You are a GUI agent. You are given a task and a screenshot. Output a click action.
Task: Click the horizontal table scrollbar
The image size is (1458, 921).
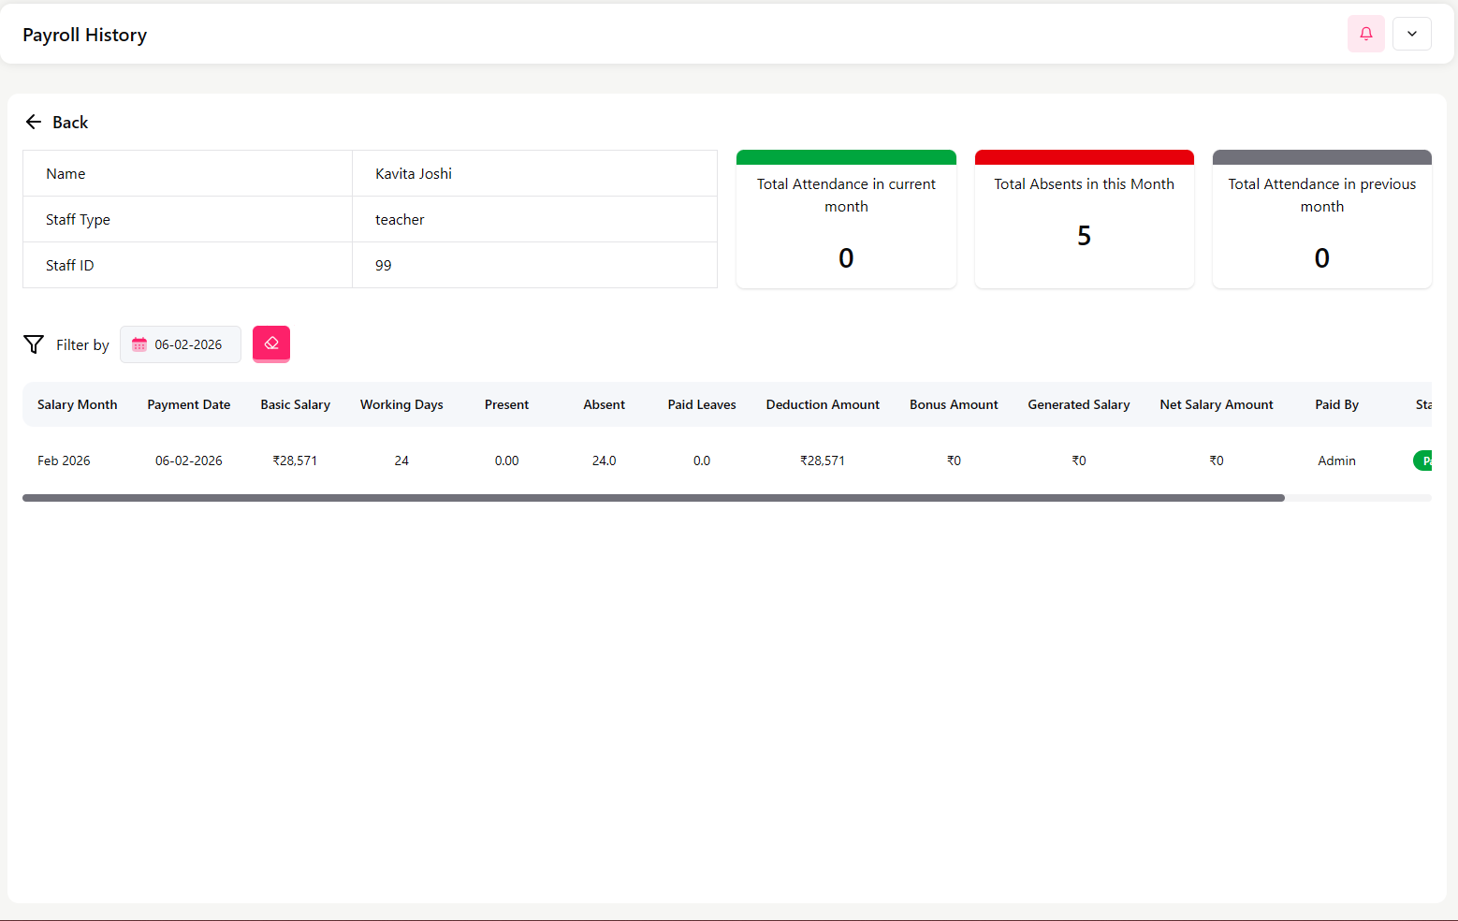pos(653,498)
